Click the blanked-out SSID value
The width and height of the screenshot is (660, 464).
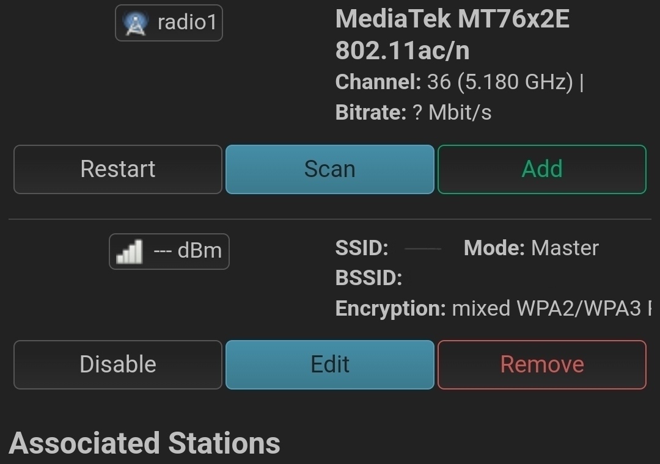(423, 248)
